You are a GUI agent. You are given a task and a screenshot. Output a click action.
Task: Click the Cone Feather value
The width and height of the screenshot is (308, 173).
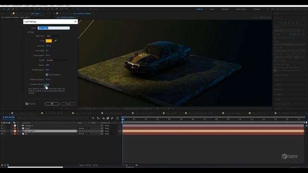[48, 56]
